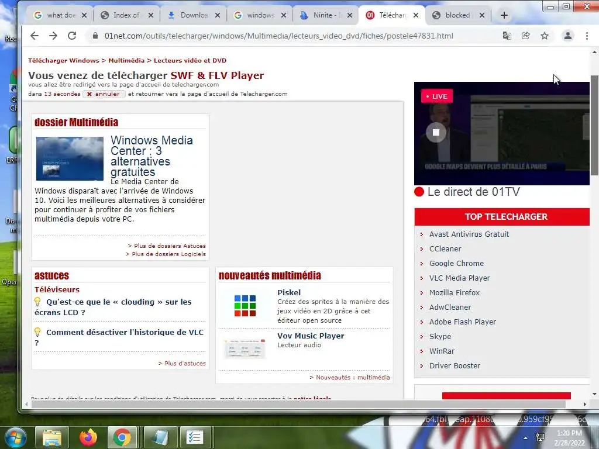Click the Piskel colored grid icon
The height and width of the screenshot is (449, 599).
pyautogui.click(x=245, y=305)
